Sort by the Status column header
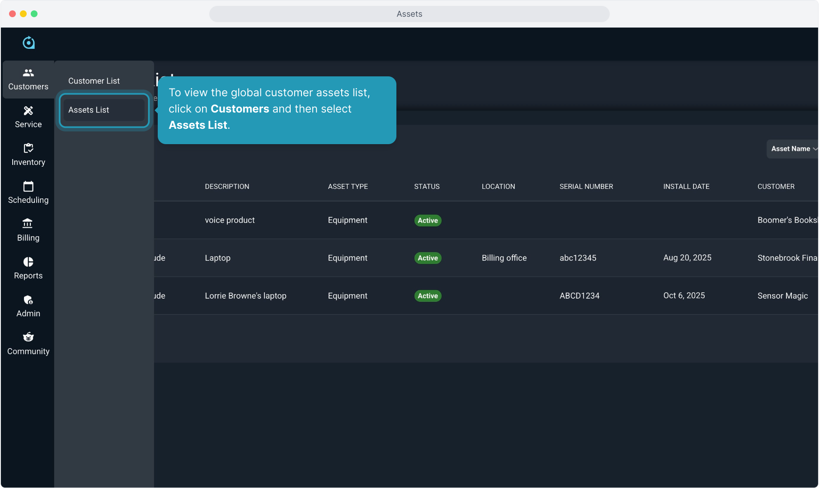This screenshot has height=488, width=819. click(426, 187)
